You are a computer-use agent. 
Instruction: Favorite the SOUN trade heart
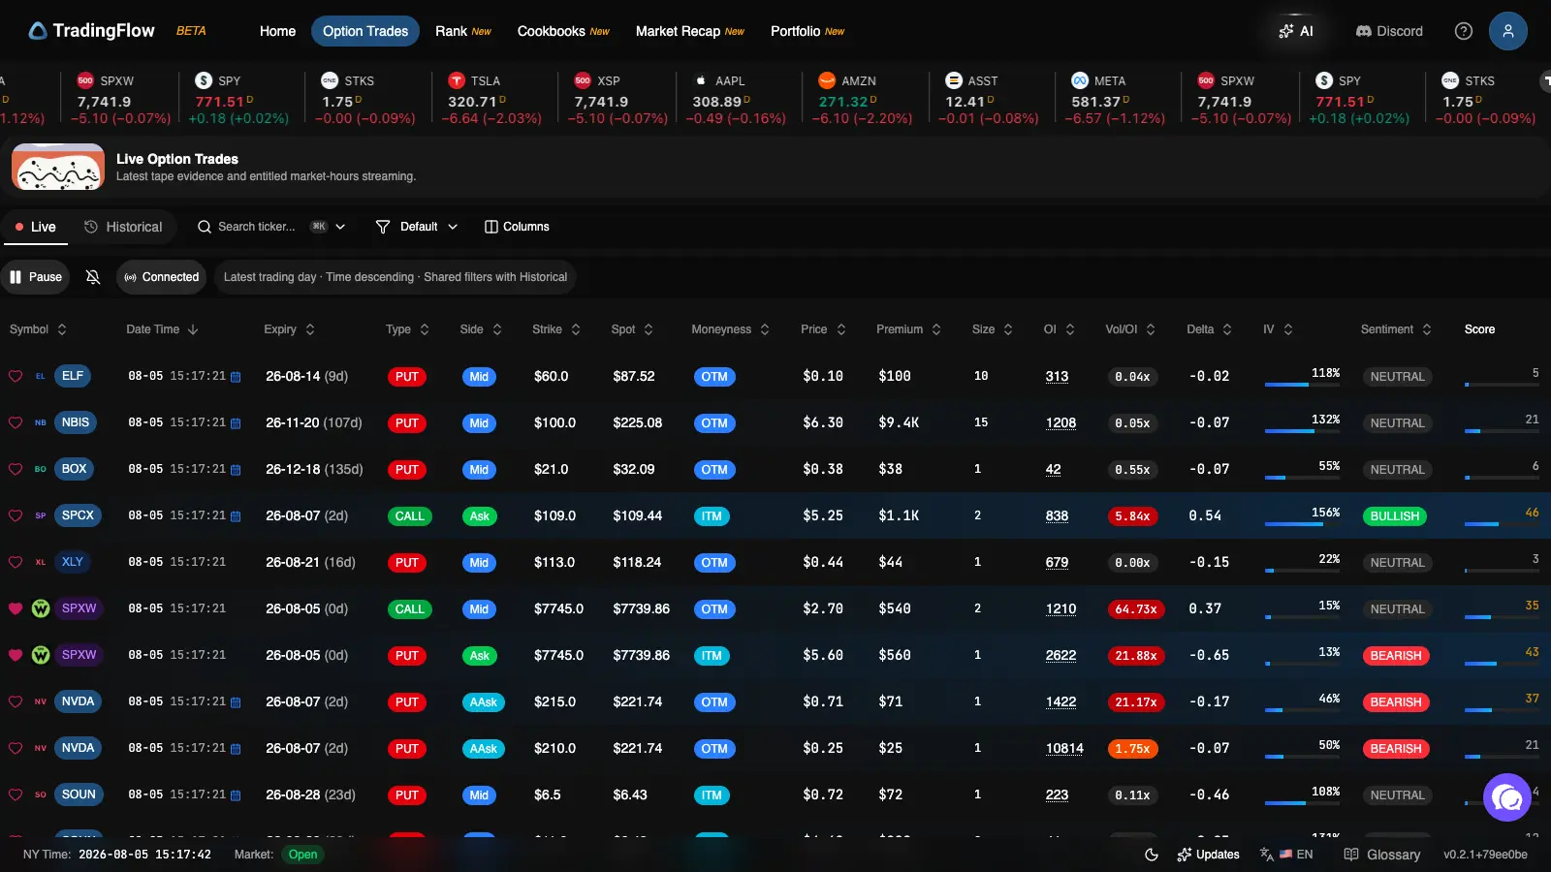pyautogui.click(x=16, y=794)
